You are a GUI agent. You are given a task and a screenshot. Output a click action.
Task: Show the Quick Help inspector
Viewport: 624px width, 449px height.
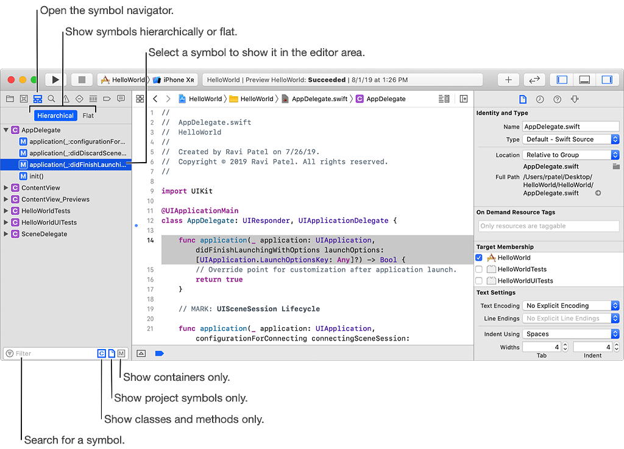click(x=557, y=99)
